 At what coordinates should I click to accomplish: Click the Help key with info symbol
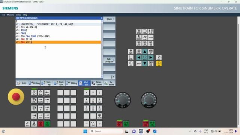[131, 63]
